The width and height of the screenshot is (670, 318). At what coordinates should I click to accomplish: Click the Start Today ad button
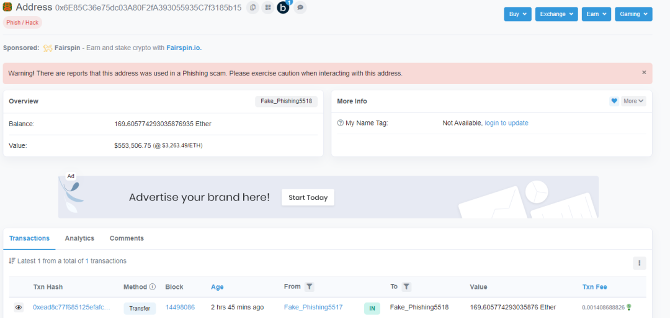pos(308,197)
